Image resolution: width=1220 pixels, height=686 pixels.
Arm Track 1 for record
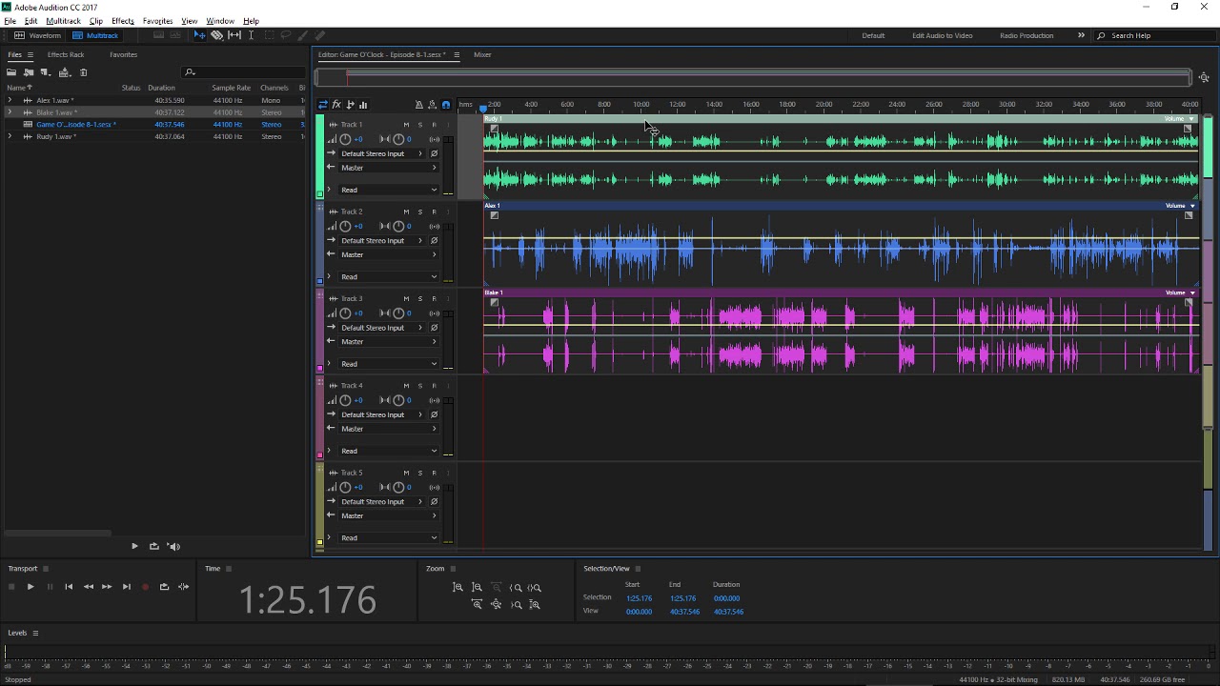click(434, 125)
